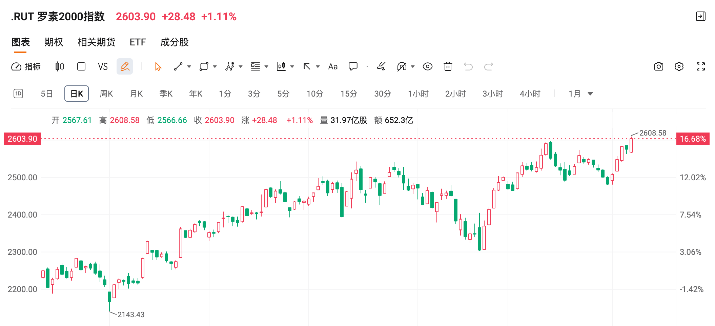Select the Aa text annotation tool
The width and height of the screenshot is (715, 326).
click(x=333, y=66)
